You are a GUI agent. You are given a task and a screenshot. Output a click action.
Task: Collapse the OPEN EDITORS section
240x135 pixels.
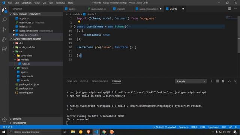coord(11,14)
